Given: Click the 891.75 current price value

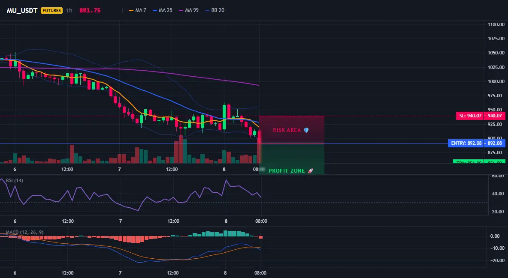Looking at the screenshot, I should pyautogui.click(x=90, y=10).
